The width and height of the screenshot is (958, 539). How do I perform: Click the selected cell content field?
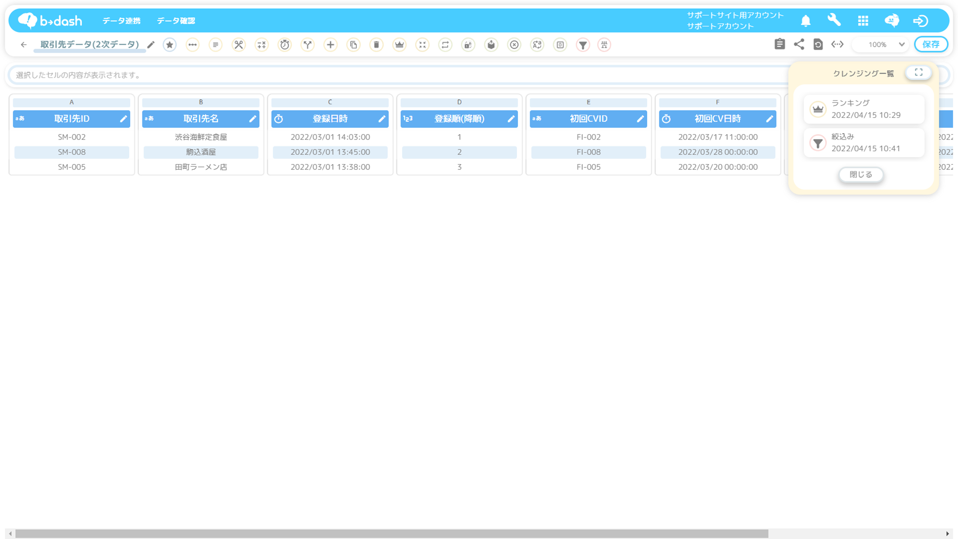tap(398, 75)
